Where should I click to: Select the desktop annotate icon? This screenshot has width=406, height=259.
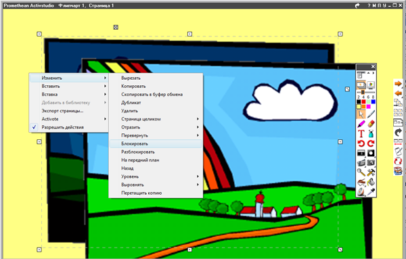click(x=371, y=85)
